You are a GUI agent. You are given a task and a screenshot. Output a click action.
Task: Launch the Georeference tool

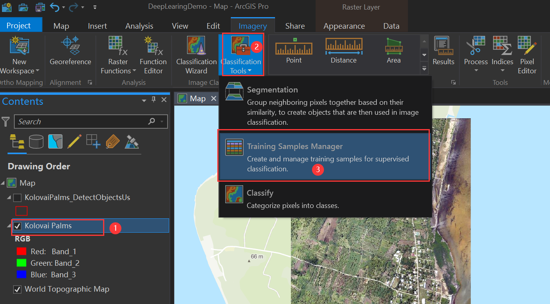pos(70,51)
